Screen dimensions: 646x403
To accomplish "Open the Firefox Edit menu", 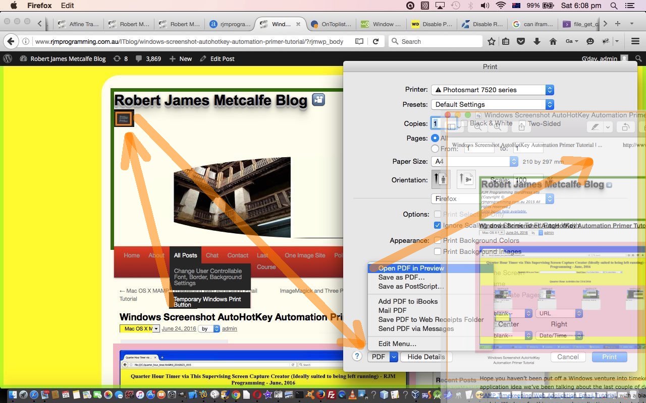I will pyautogui.click(x=67, y=6).
